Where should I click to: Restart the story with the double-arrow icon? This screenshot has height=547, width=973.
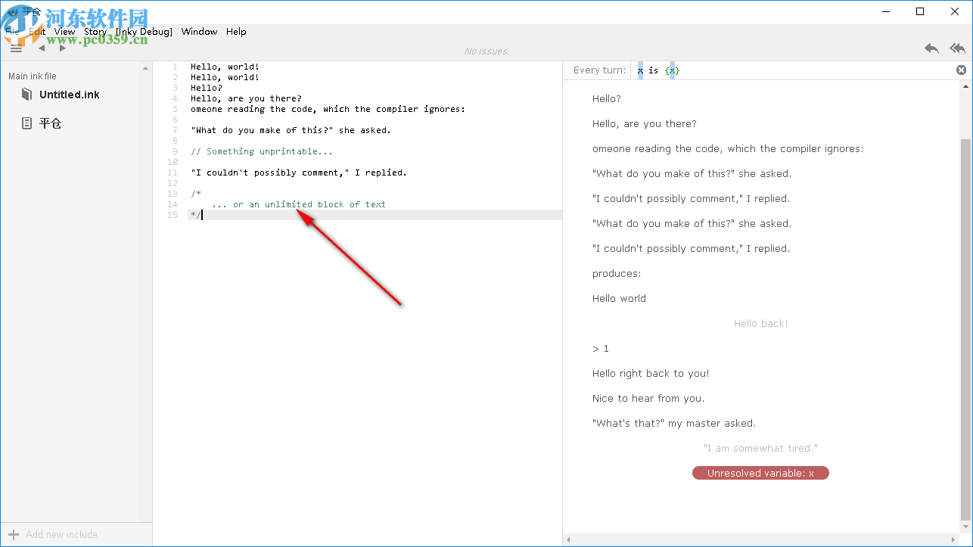(x=958, y=48)
